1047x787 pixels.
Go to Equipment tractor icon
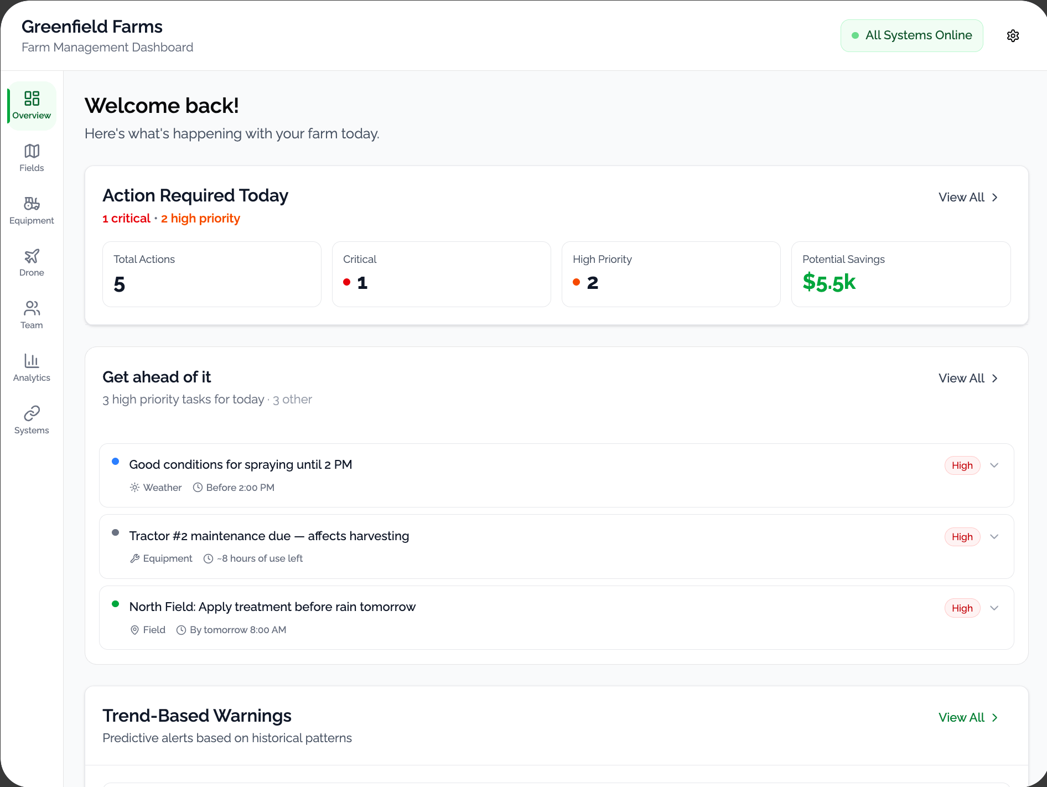[32, 204]
